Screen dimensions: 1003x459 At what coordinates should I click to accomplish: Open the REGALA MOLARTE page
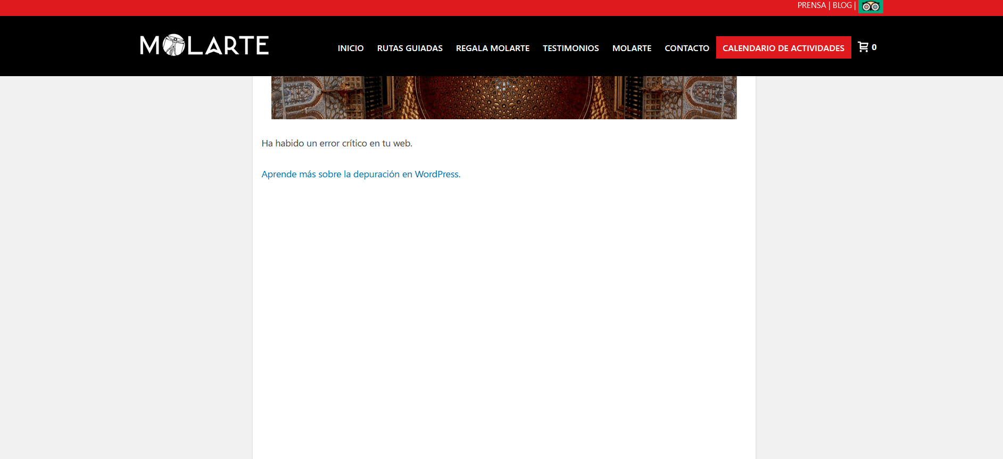493,48
